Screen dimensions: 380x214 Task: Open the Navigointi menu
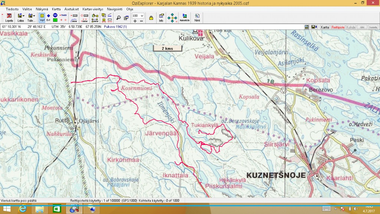(114, 9)
